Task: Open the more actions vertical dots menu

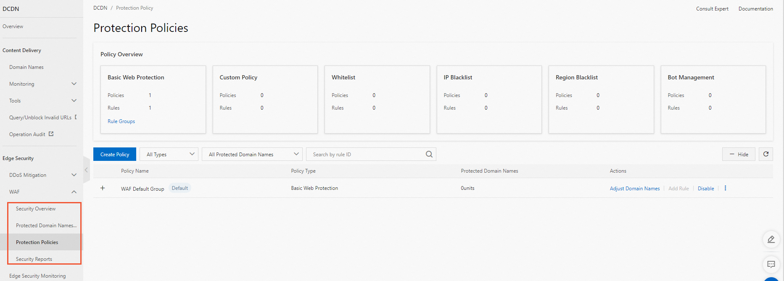Action: pyautogui.click(x=725, y=188)
